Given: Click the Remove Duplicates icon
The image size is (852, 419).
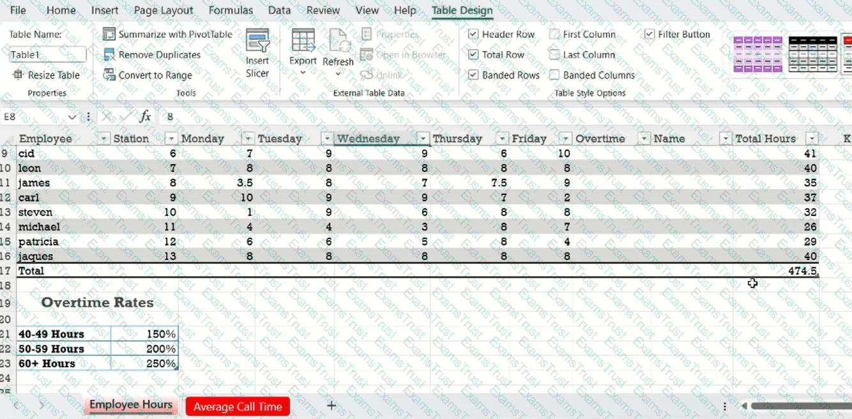Looking at the screenshot, I should tap(109, 55).
